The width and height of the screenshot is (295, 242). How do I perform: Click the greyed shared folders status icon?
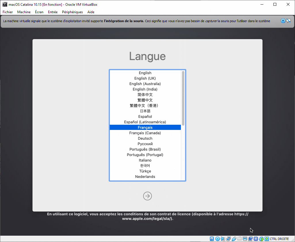239,239
